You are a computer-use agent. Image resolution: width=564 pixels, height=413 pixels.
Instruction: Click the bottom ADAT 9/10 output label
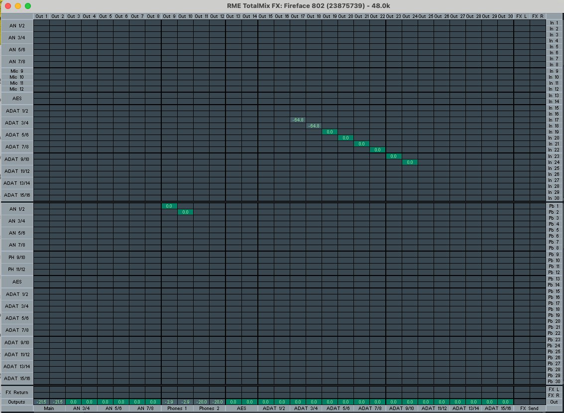click(x=401, y=409)
